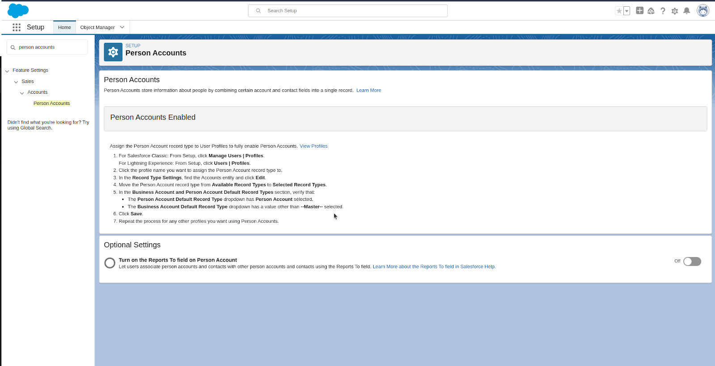Click the circle icon beside Reports To setting
715x366 pixels.
pos(110,263)
